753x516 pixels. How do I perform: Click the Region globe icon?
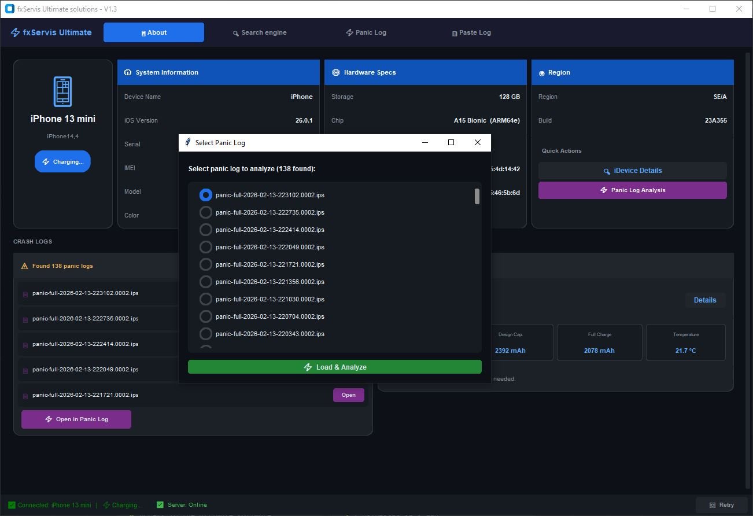click(x=542, y=73)
